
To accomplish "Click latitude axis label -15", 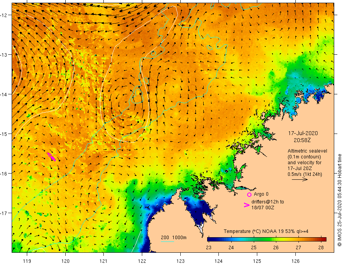I will 4,134.
